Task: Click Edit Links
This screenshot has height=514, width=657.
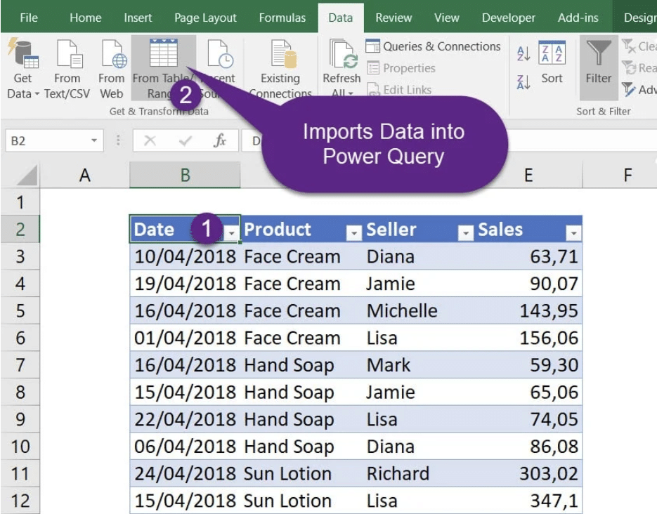Action: (x=401, y=90)
